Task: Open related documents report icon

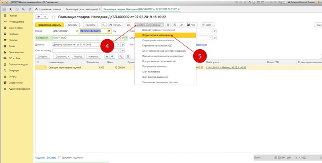Action: 175,25
